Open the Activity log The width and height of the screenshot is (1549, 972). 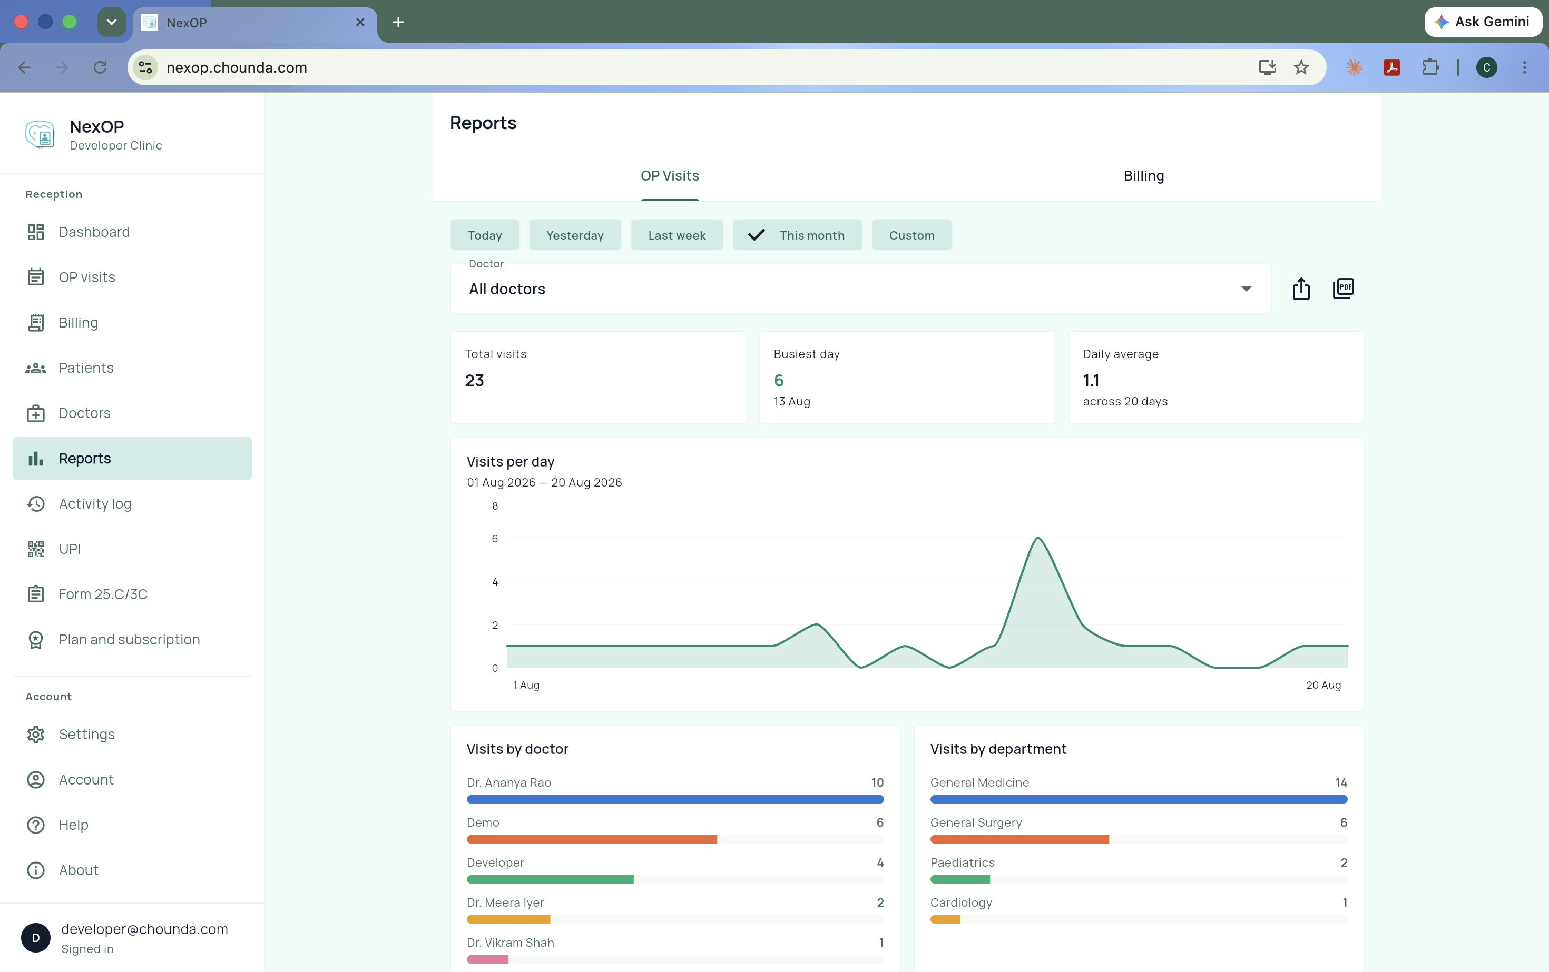pos(132,504)
